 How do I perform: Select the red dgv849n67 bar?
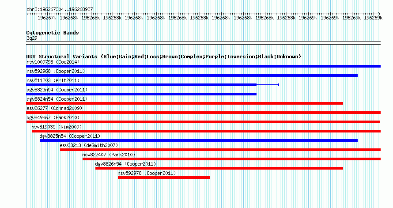click(203, 122)
